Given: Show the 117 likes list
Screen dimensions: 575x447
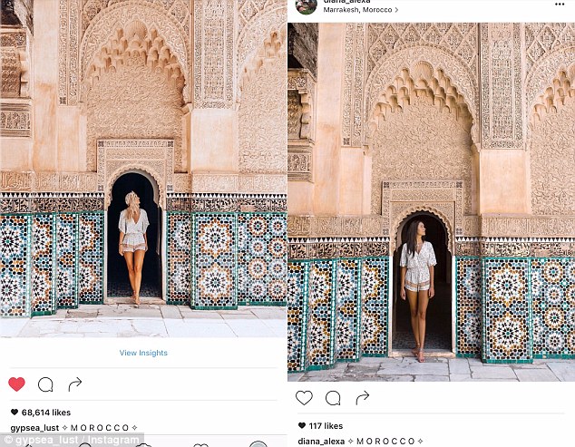Looking at the screenshot, I should coord(321,426).
